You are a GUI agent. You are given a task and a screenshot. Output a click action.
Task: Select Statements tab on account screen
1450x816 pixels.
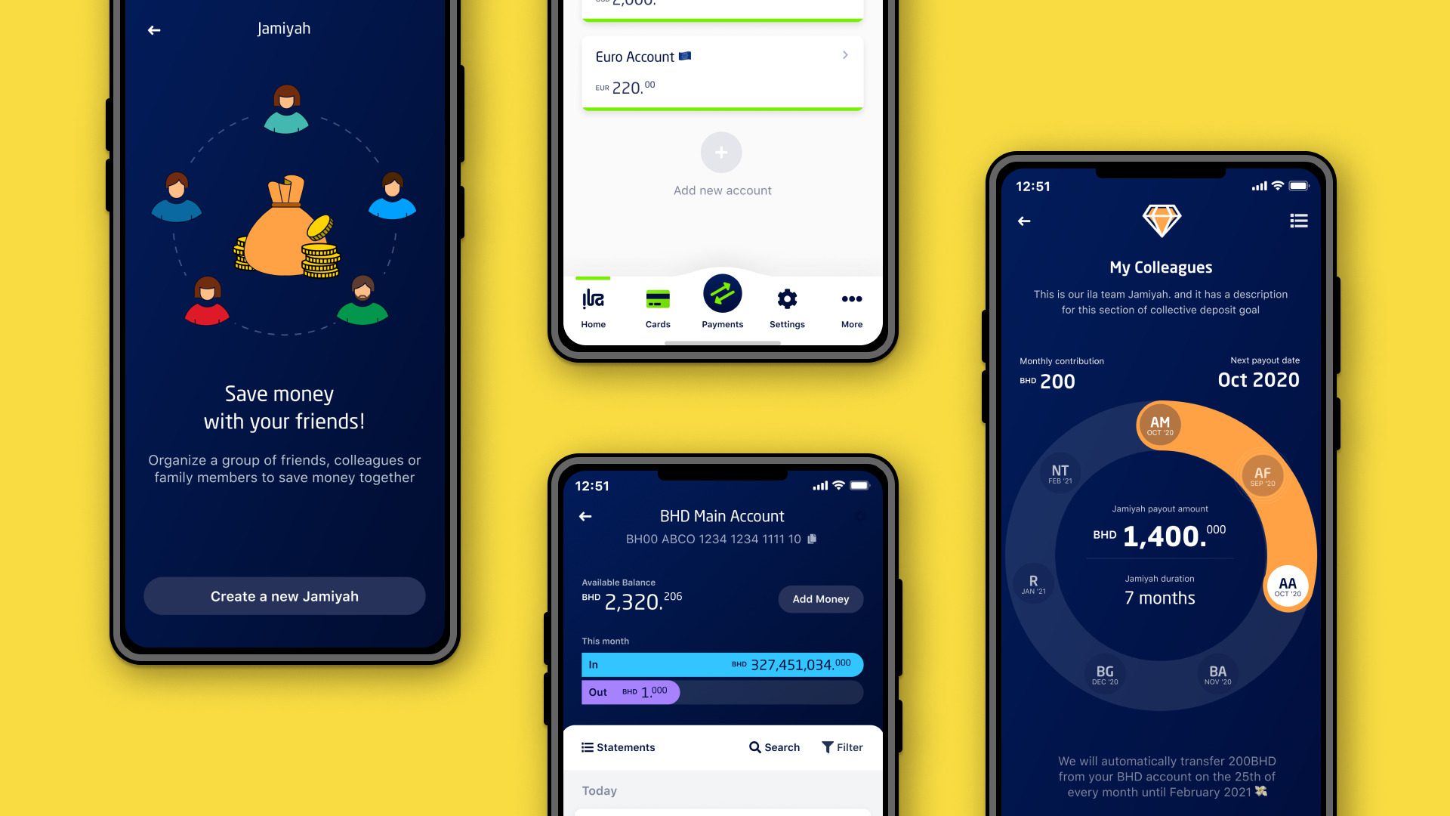(x=618, y=747)
